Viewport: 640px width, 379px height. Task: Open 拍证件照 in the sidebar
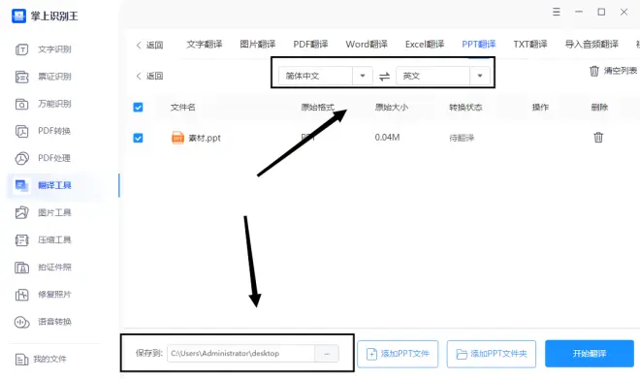44,268
